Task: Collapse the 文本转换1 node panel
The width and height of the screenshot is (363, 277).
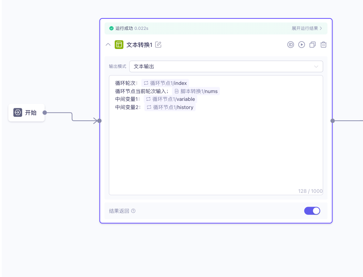Action: pos(108,44)
